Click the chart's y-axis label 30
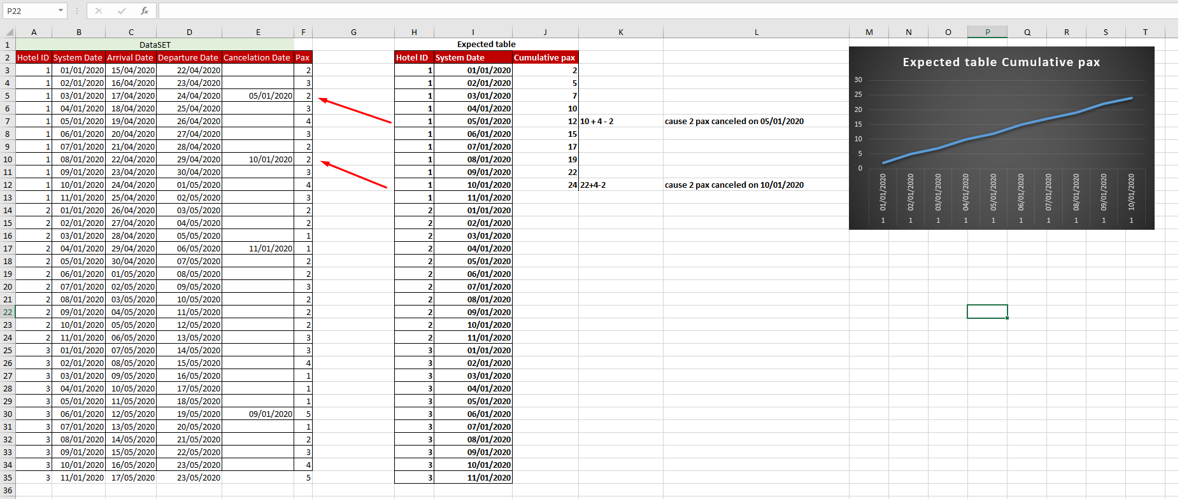Screen dimensions: 1182x499 click(858, 80)
